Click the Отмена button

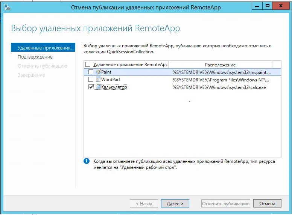[267, 203]
